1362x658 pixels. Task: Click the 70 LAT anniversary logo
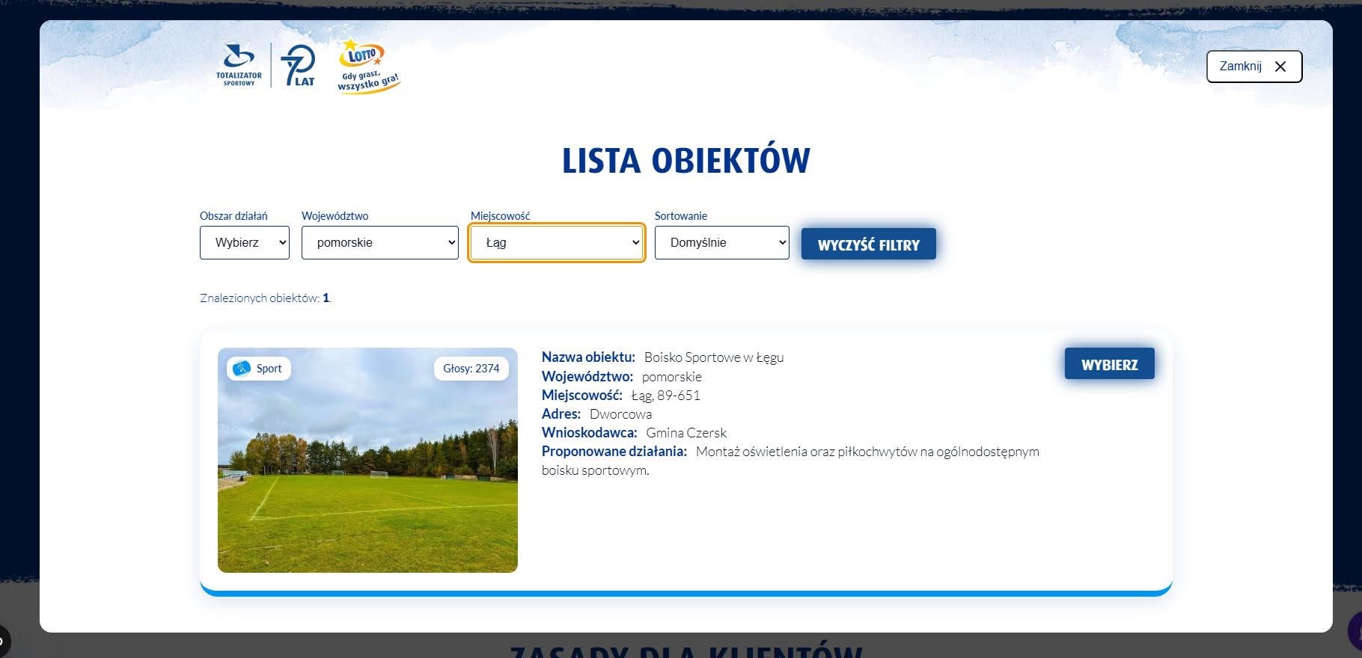[x=299, y=66]
